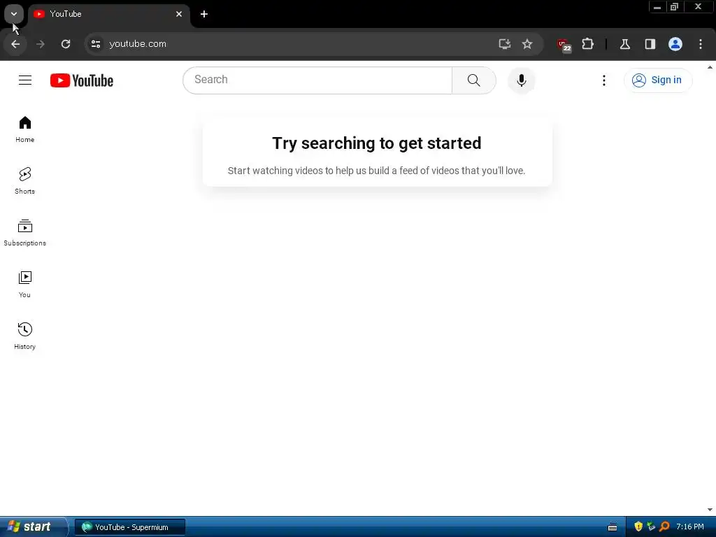Image resolution: width=716 pixels, height=537 pixels.
Task: Click page scrollbar down arrow
Action: point(710,510)
